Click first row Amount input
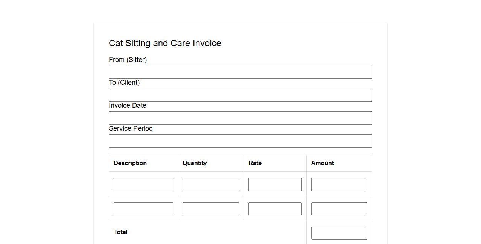 point(339,185)
